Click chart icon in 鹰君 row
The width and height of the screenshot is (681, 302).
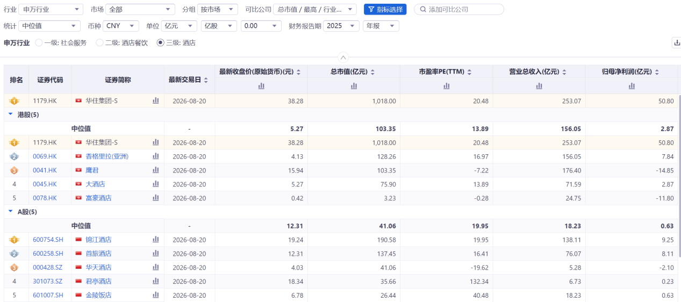pos(156,170)
